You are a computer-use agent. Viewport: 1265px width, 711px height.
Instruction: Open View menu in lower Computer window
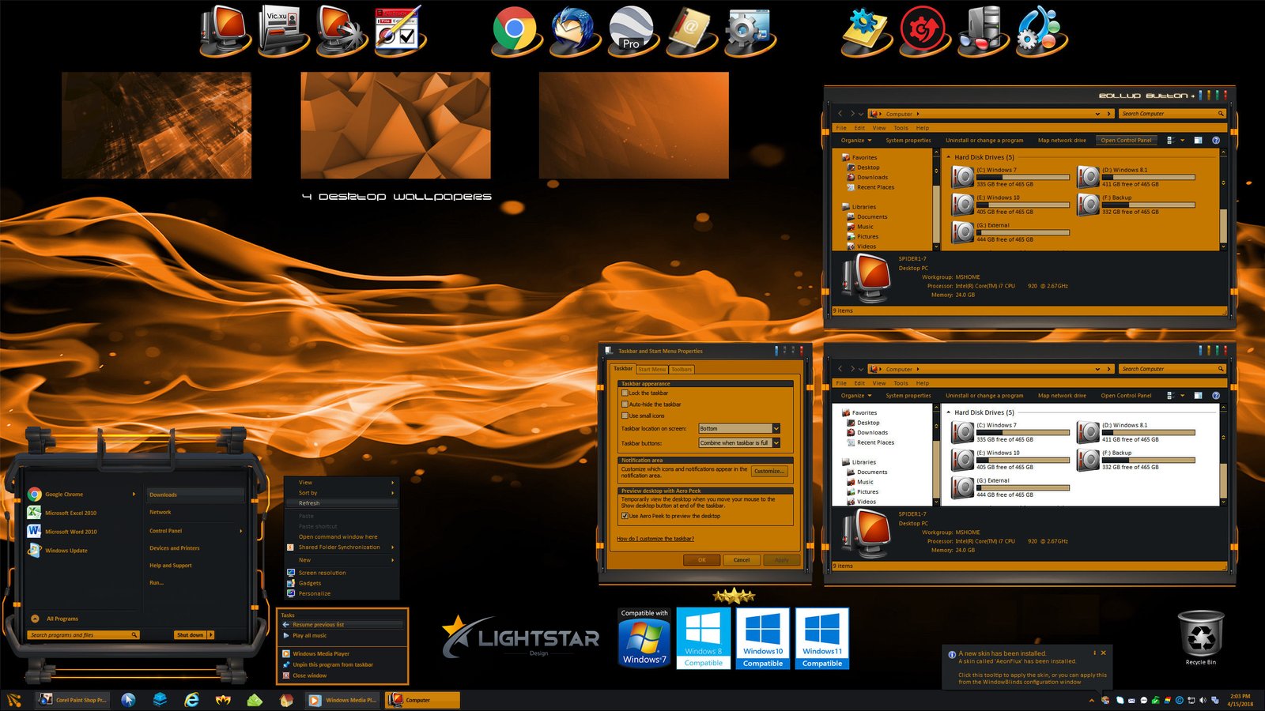tap(879, 382)
